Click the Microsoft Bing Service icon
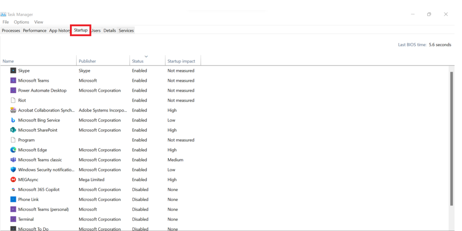462x231 pixels. (13, 120)
